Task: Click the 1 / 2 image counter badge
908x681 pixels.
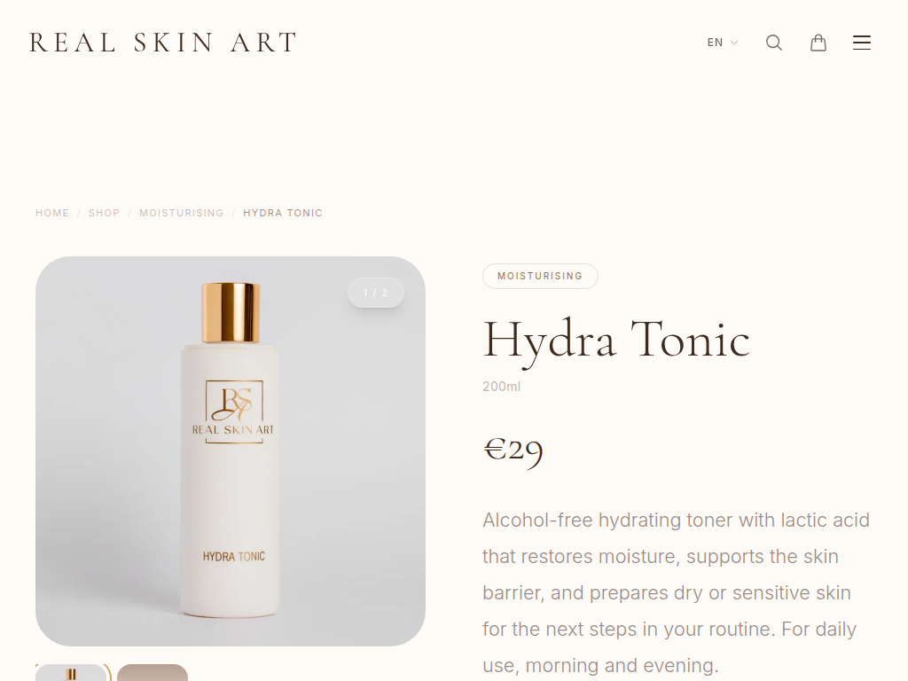Action: pyautogui.click(x=376, y=293)
